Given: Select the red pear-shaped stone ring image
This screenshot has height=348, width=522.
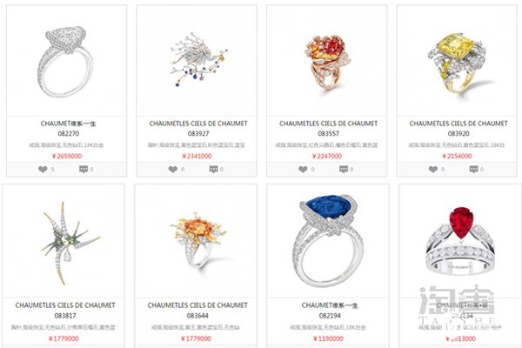Looking at the screenshot, I should click(461, 241).
